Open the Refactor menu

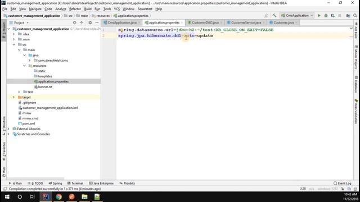(x=75, y=9)
